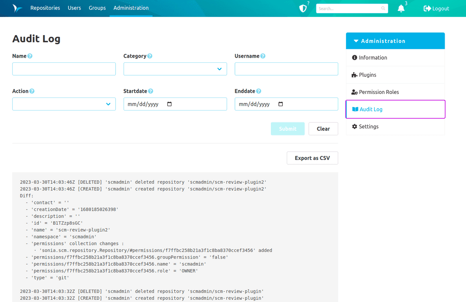Open Permission Roles via the people icon

[x=355, y=92]
